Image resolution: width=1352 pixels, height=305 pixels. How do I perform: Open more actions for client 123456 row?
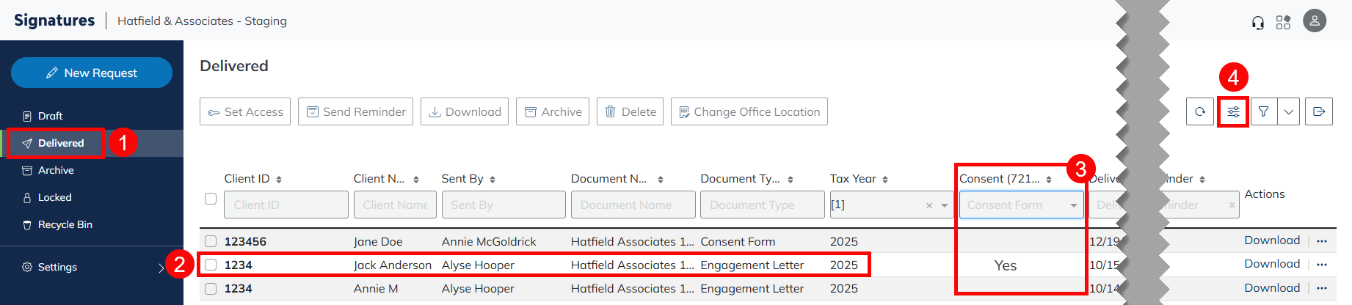(1322, 241)
